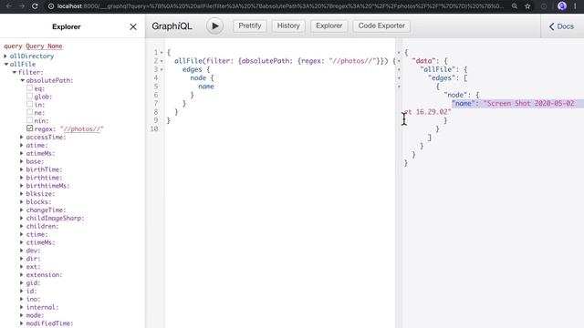Open the browser three-dot menu
The image size is (584, 328).
point(576,6)
